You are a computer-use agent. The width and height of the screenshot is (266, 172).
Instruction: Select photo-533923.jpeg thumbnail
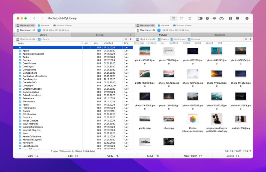[145, 51]
